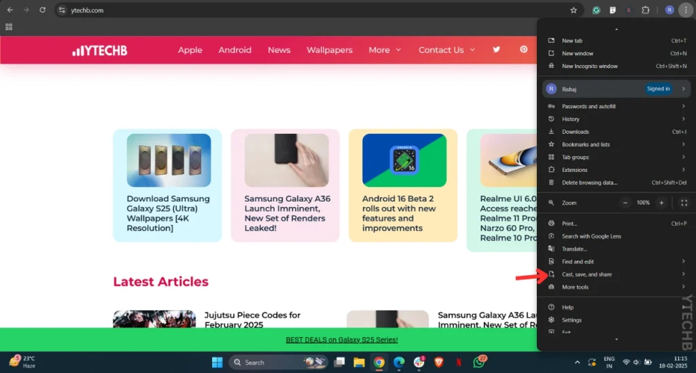Select Print... in Chrome menu

click(x=617, y=224)
